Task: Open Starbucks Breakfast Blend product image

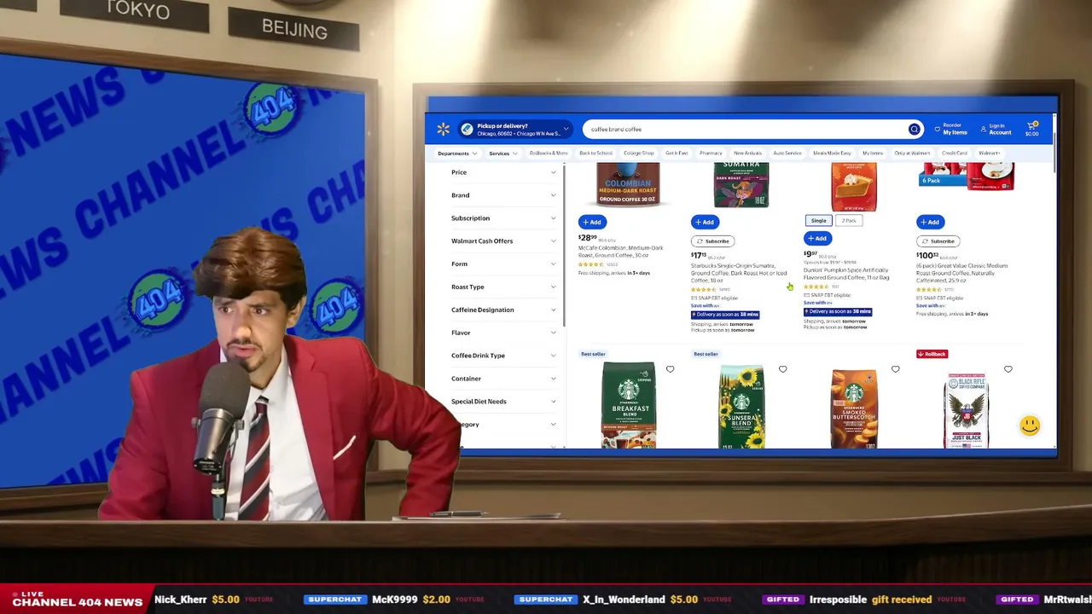Action: 629,405
